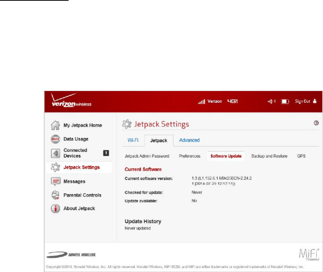
Task: Click the Messages chat bubble icon
Action: (55, 181)
